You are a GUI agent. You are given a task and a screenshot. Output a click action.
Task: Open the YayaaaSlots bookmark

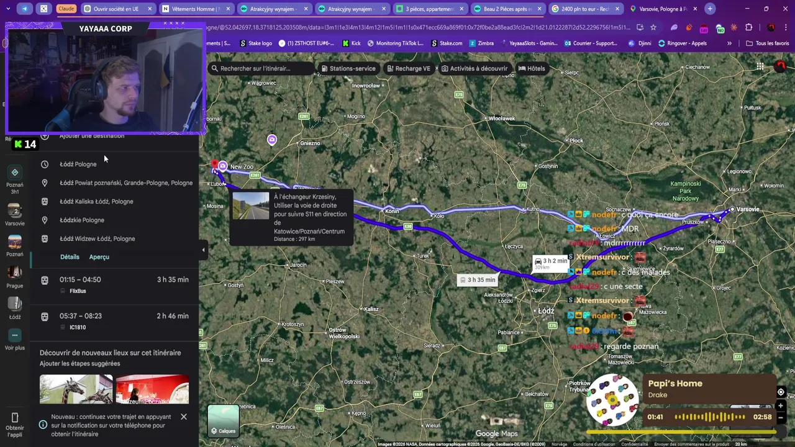529,43
